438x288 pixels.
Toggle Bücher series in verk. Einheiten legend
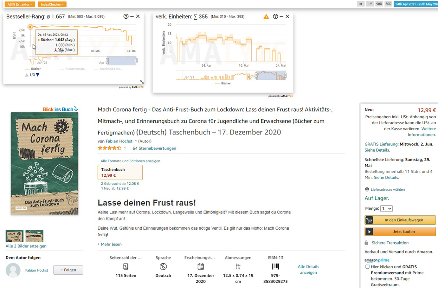click(223, 83)
